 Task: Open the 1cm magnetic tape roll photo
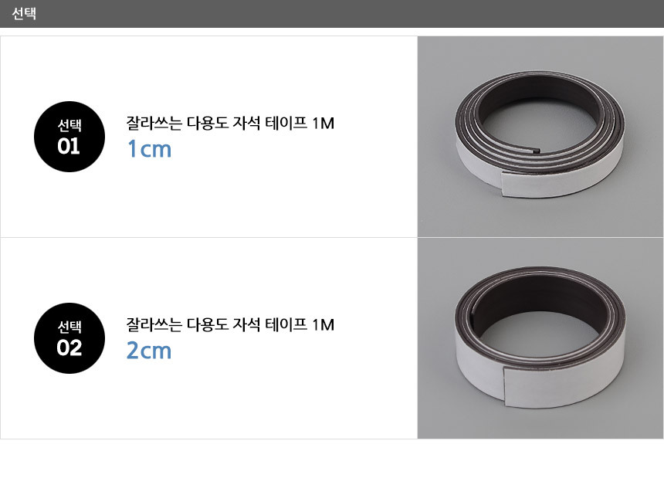point(540,137)
